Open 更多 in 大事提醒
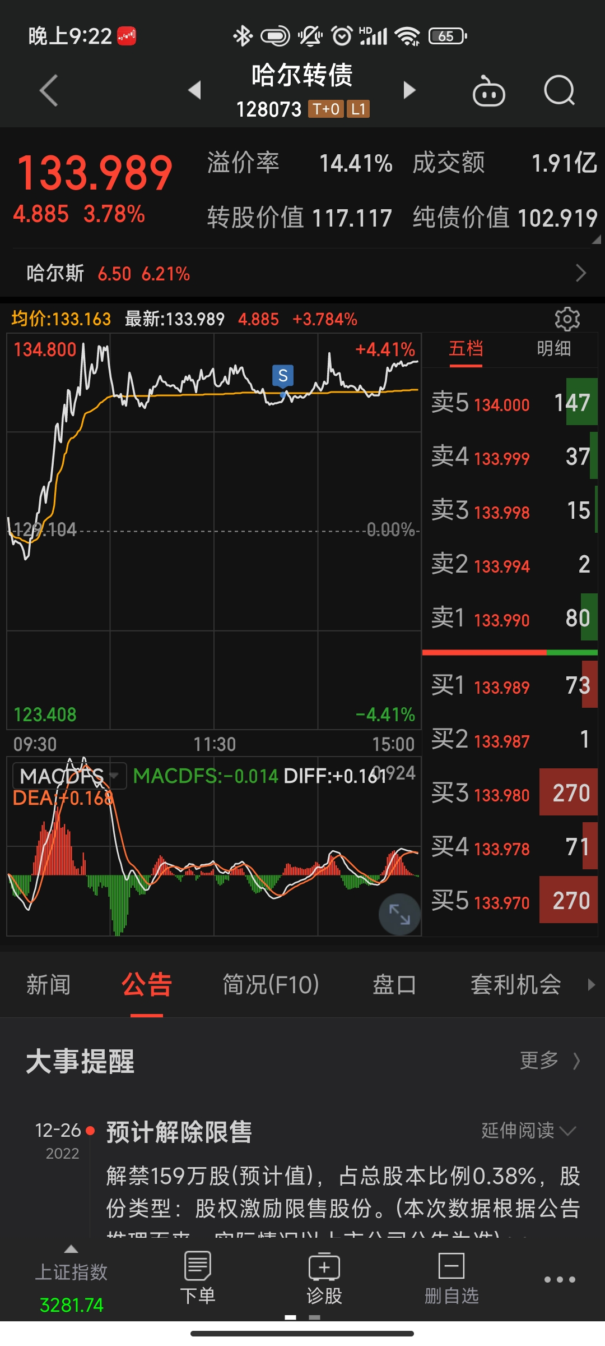The width and height of the screenshot is (605, 1346). [x=549, y=1061]
